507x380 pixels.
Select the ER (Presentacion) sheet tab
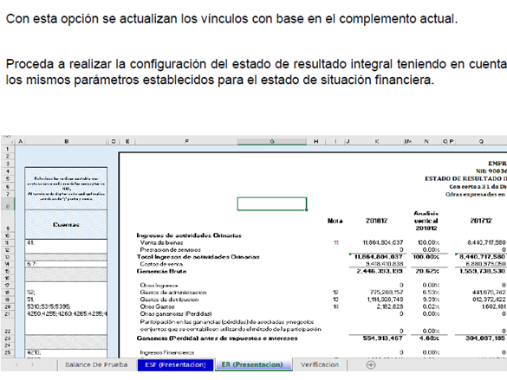(x=252, y=364)
